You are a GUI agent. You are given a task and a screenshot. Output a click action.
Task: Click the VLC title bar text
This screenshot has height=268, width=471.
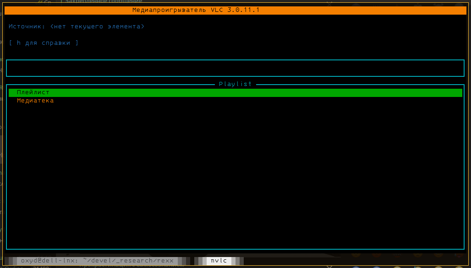(196, 10)
